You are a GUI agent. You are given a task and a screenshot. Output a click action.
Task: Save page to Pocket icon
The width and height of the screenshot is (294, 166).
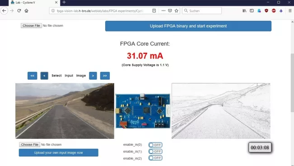(170, 11)
